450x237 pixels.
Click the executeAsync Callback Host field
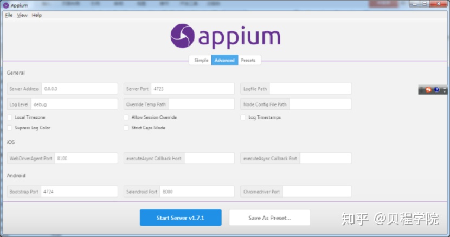(x=209, y=158)
